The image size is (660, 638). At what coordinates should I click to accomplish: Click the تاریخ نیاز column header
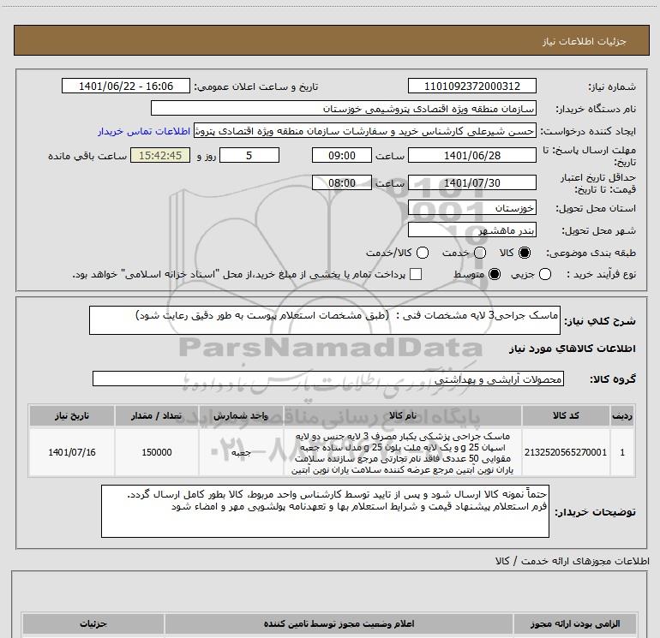pyautogui.click(x=71, y=415)
